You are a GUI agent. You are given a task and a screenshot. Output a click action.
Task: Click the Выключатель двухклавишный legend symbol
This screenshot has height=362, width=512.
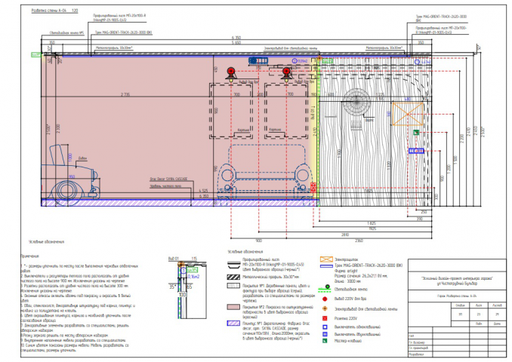pyautogui.click(x=325, y=334)
